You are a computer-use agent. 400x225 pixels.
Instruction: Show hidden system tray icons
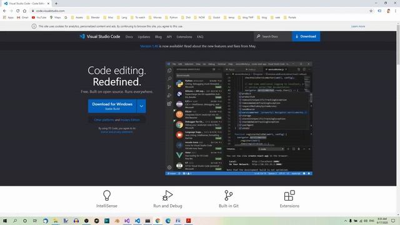[x=346, y=221]
